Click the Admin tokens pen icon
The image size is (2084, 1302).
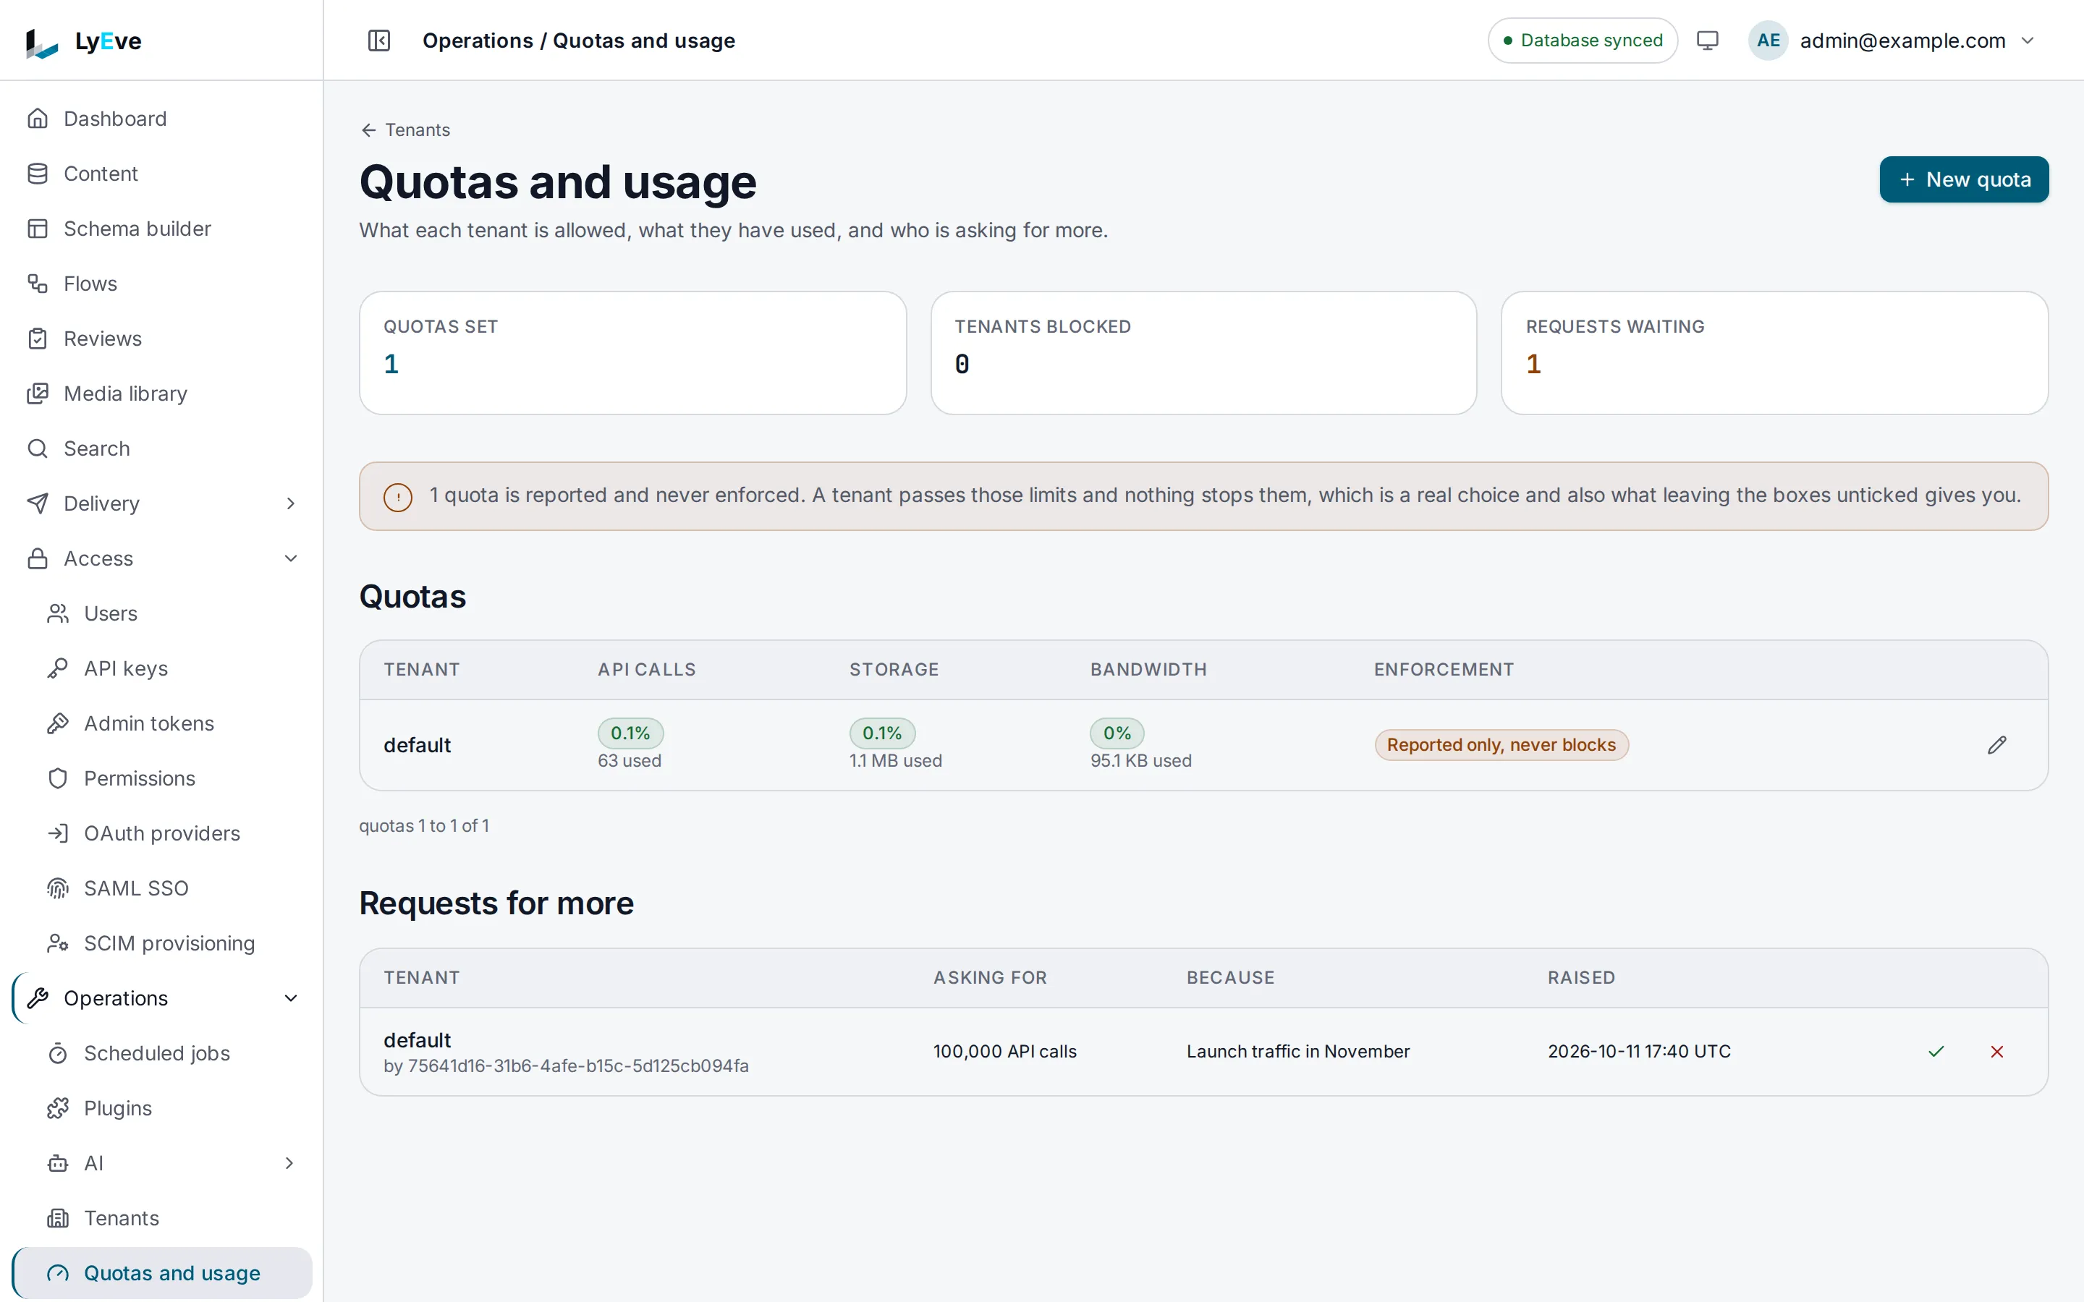58,723
